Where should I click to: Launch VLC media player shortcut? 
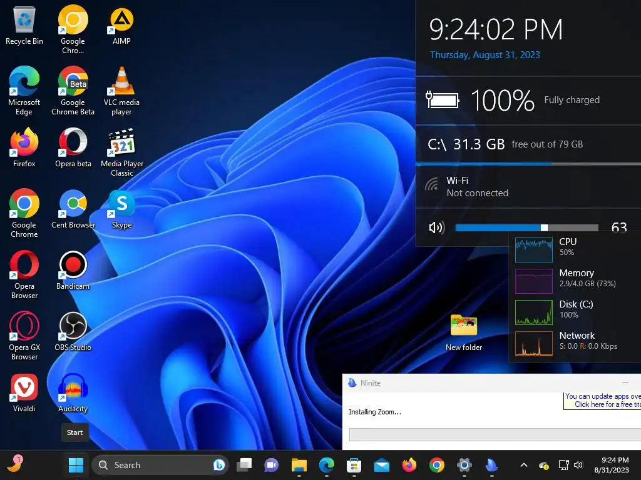121,91
